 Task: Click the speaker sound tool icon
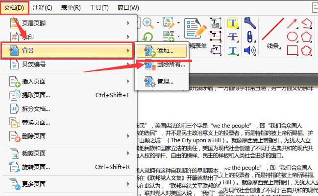250,50
